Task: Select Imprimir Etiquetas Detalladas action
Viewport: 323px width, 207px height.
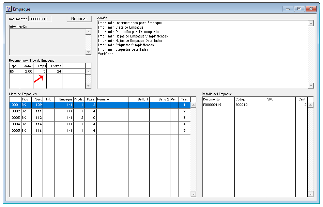Action: tap(123, 50)
